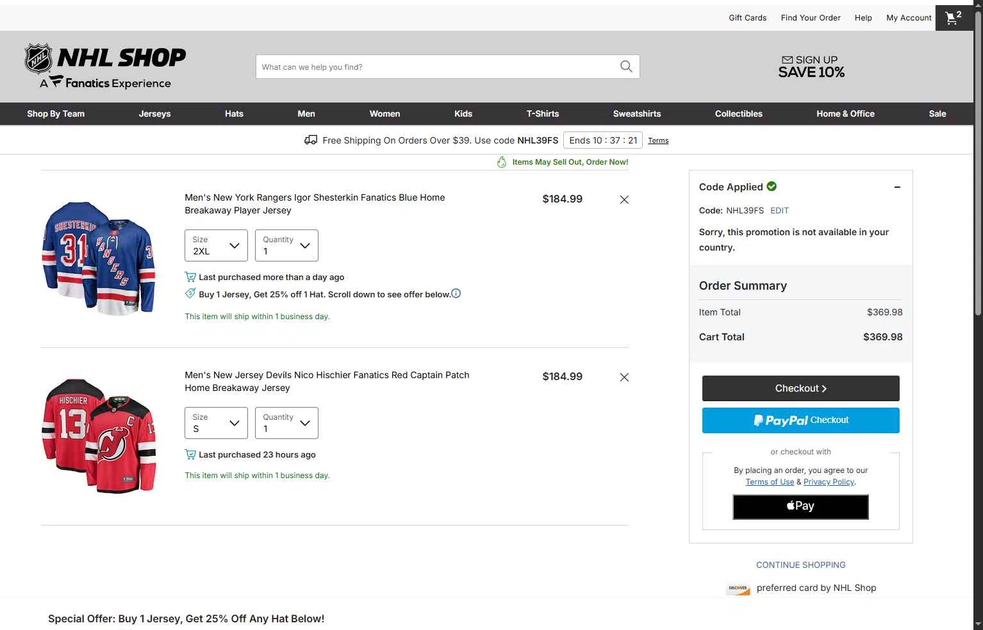
Task: Click the Item Total amount $369.98
Action: coord(884,312)
